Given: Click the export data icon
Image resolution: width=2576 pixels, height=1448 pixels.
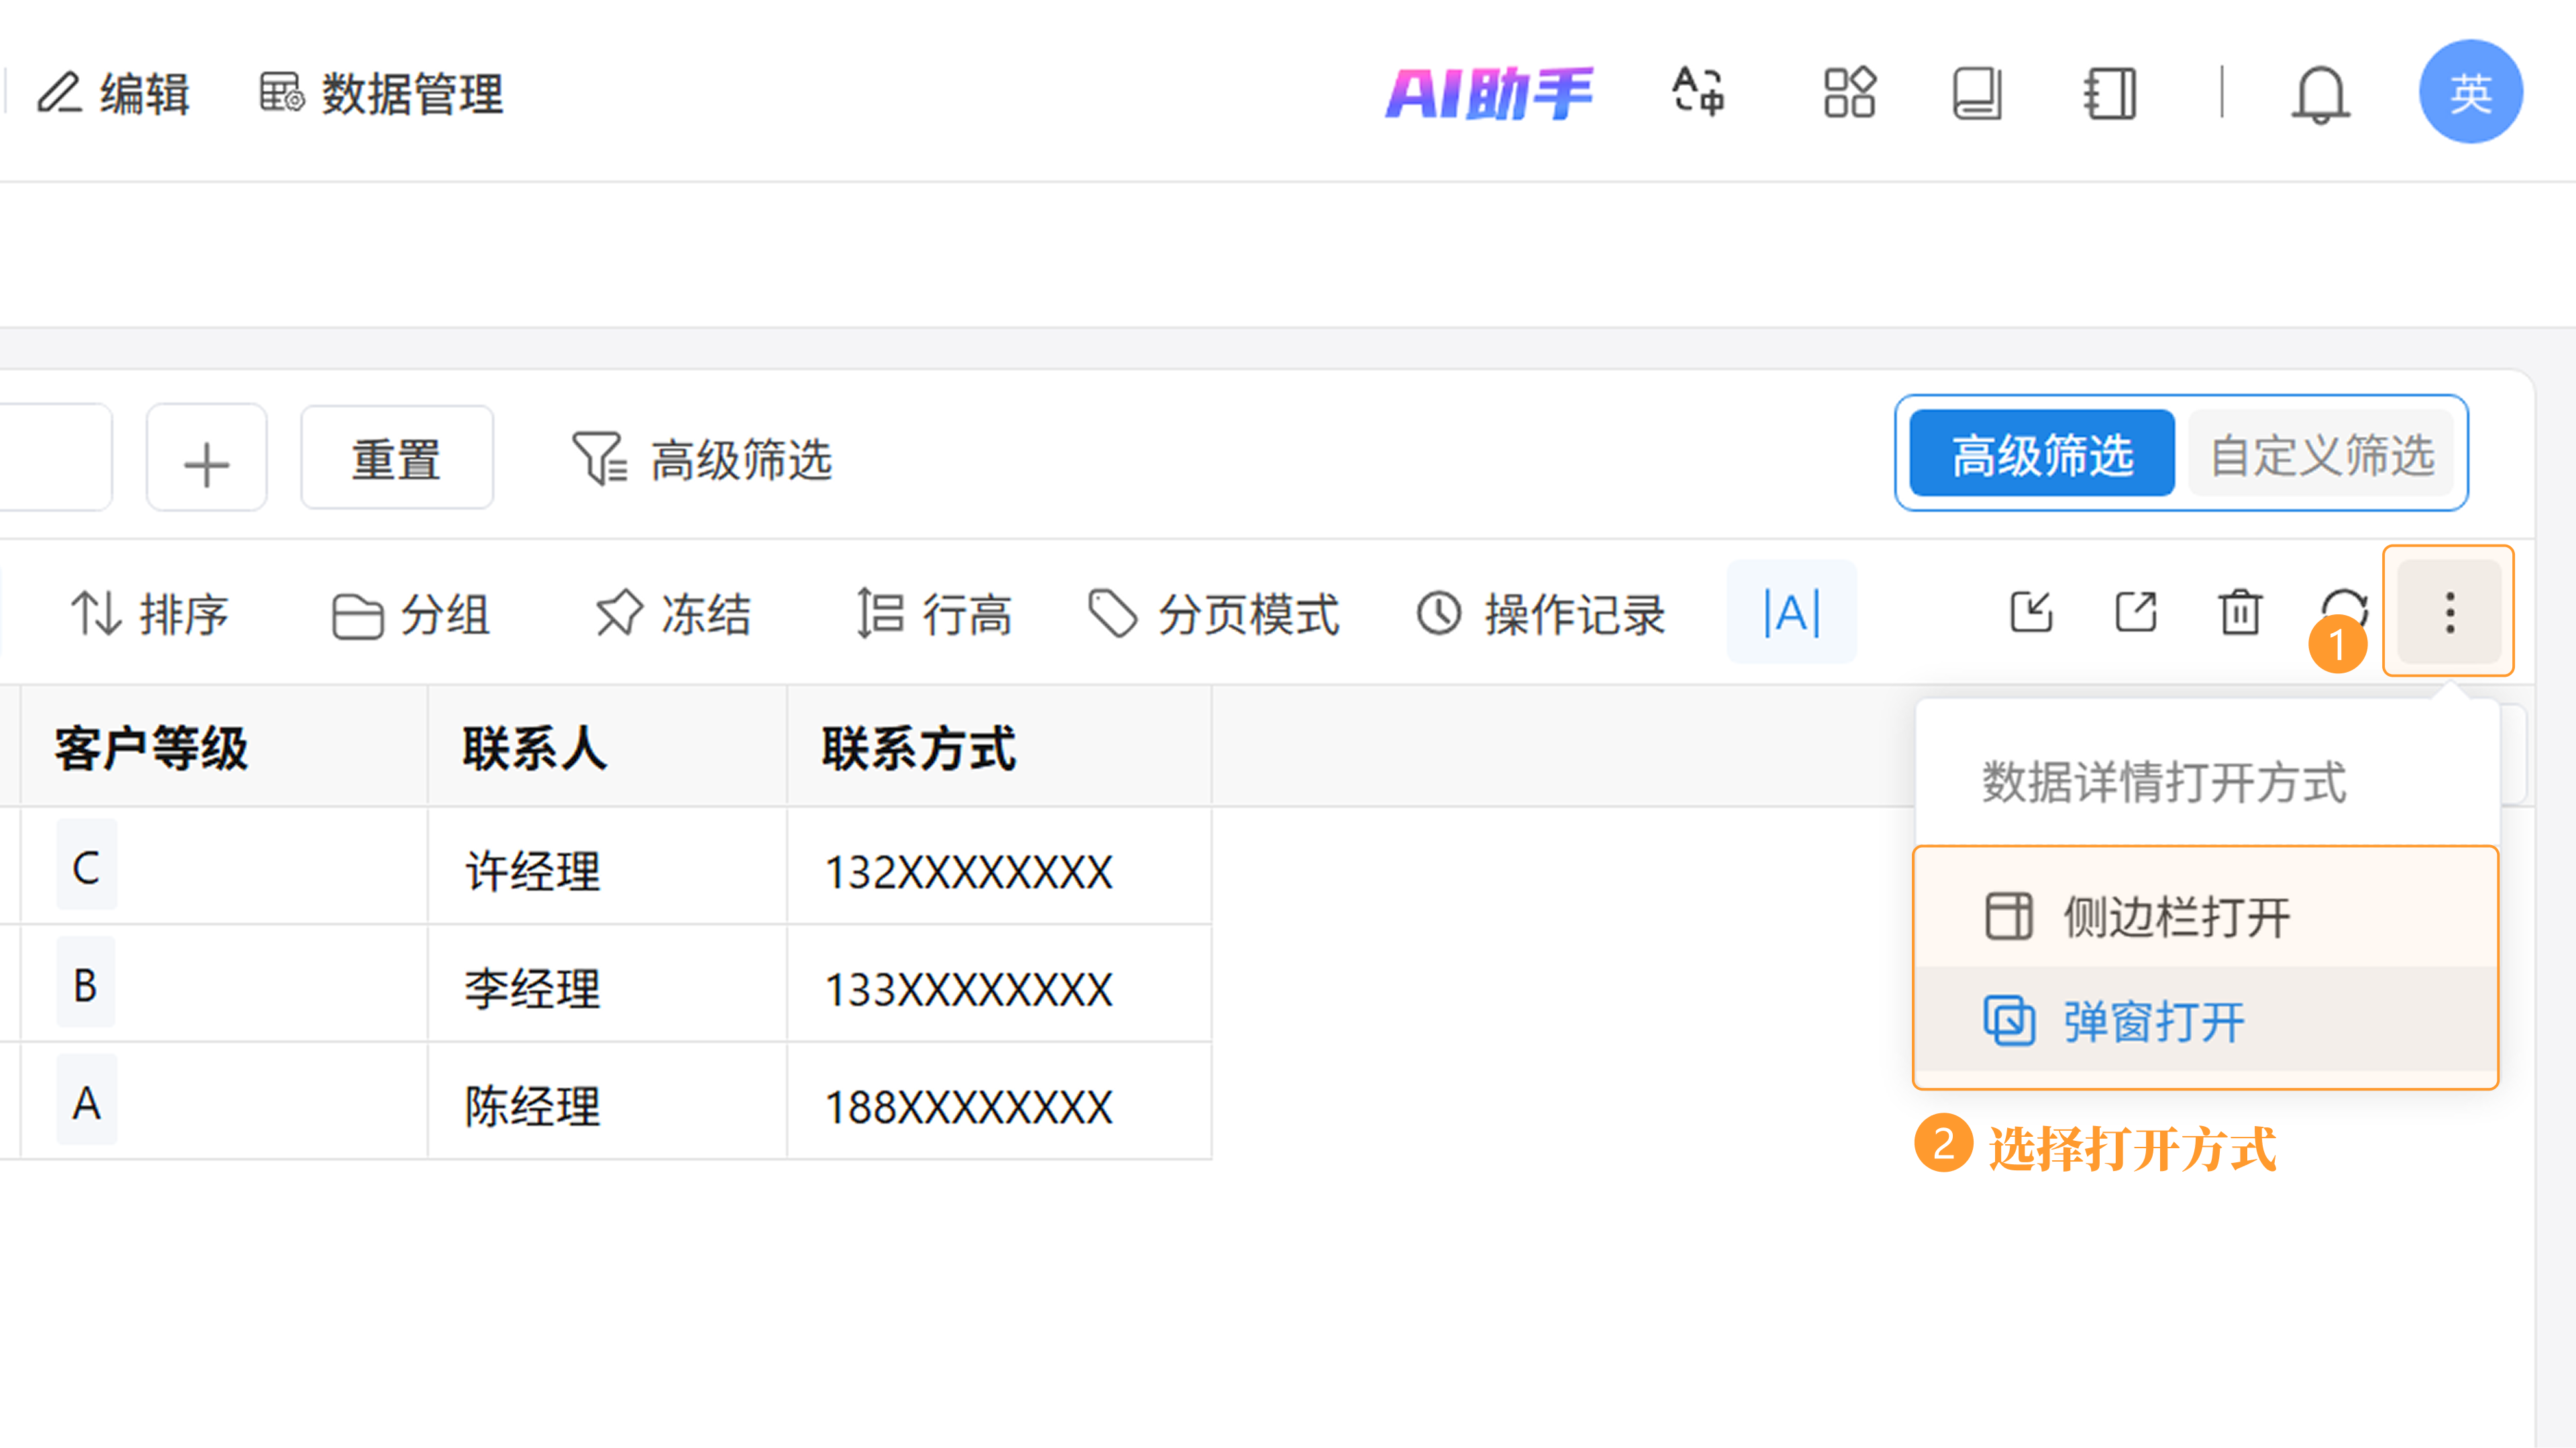Looking at the screenshot, I should click(x=2136, y=612).
